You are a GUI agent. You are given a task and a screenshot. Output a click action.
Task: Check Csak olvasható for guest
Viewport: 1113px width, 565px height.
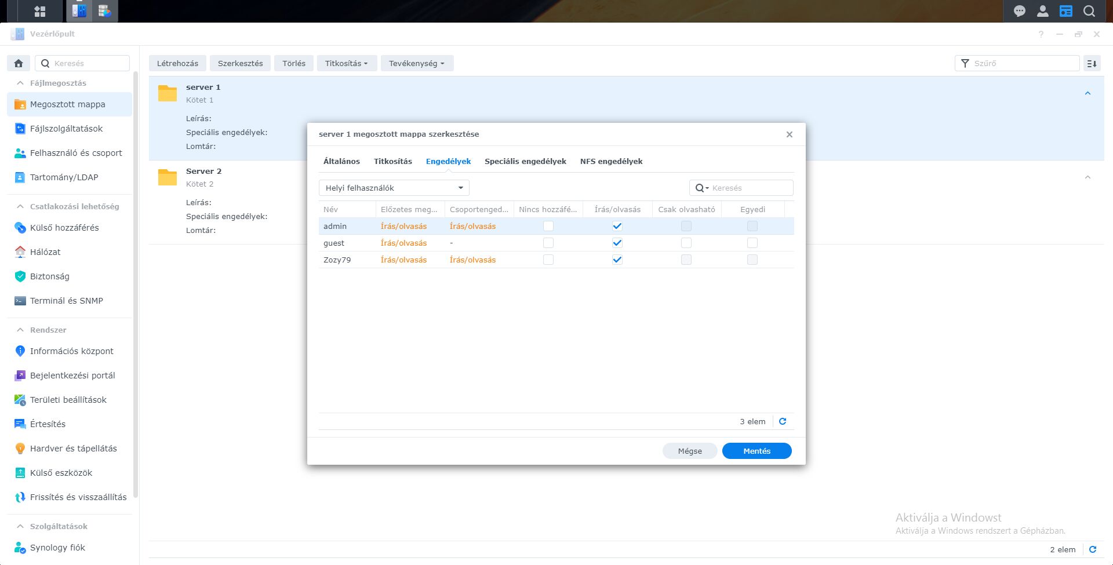click(686, 243)
